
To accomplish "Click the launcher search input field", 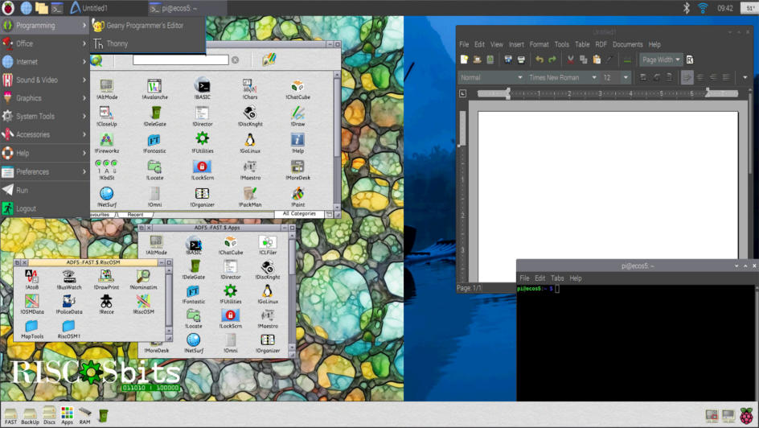I will pos(181,60).
